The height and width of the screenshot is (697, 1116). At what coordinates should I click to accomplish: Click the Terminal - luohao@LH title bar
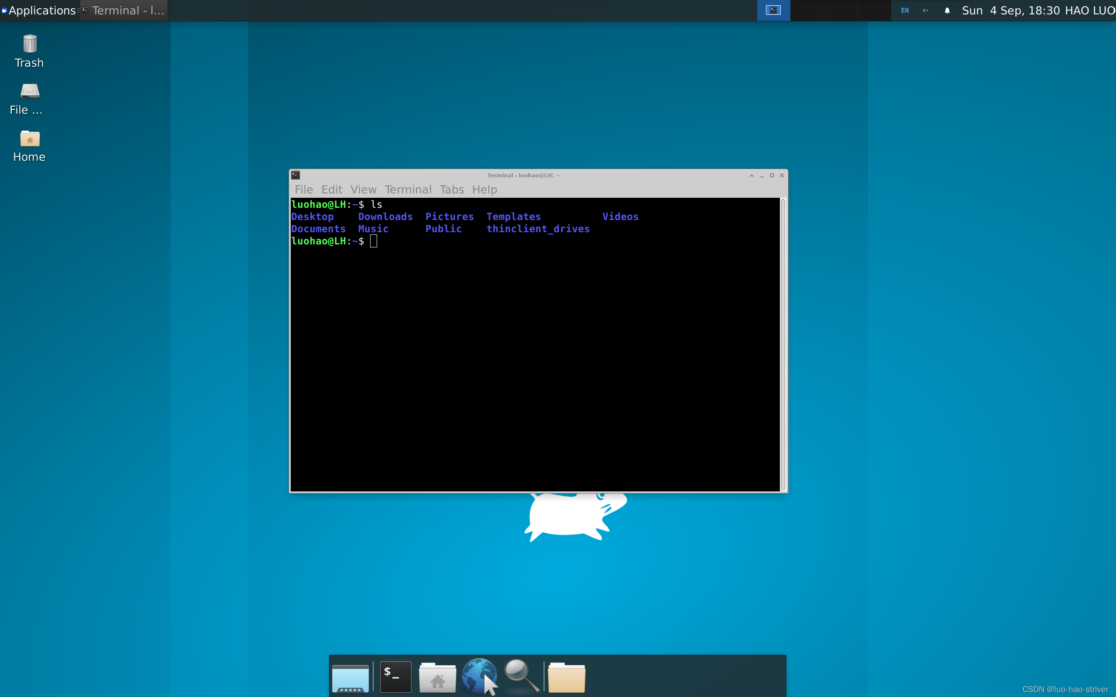click(x=524, y=175)
